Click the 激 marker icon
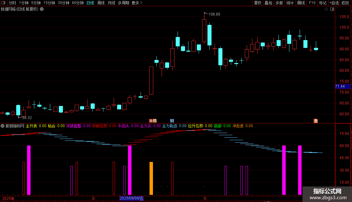Screen dimensions: 352x202 click(x=316, y=121)
